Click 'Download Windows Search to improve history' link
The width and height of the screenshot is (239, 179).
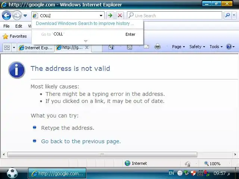coord(85,23)
